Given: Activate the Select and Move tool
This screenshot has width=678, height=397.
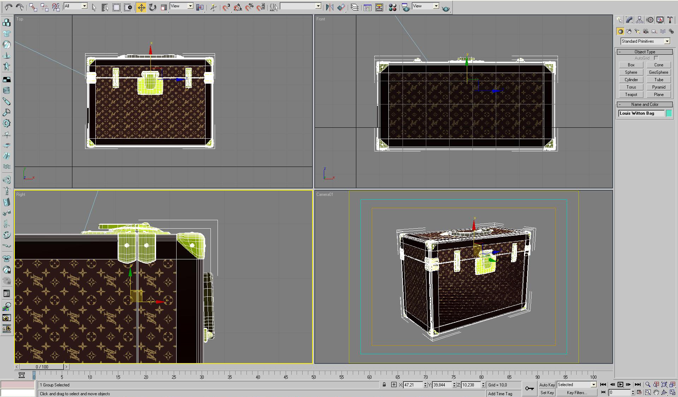Looking at the screenshot, I should [x=141, y=7].
